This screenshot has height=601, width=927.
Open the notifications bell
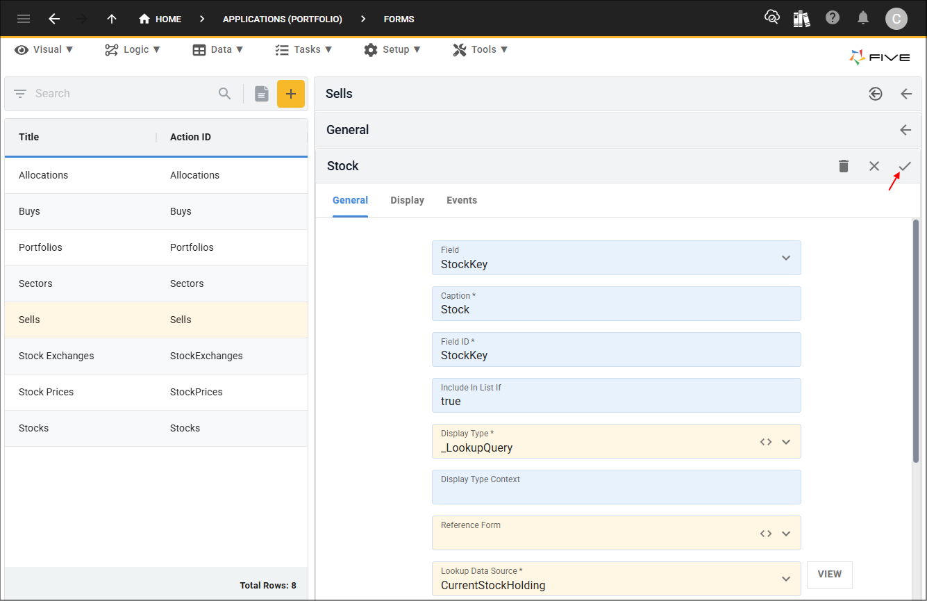863,18
